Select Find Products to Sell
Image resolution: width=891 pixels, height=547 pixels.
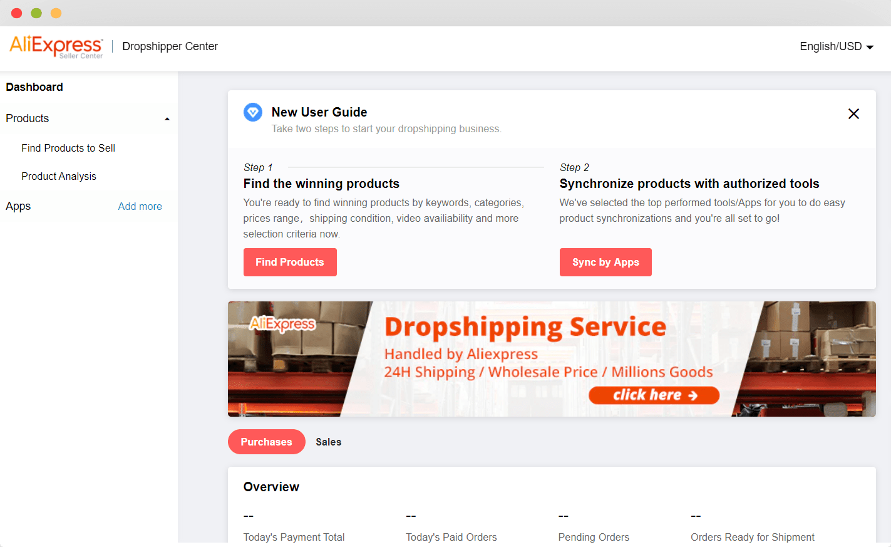pos(68,148)
